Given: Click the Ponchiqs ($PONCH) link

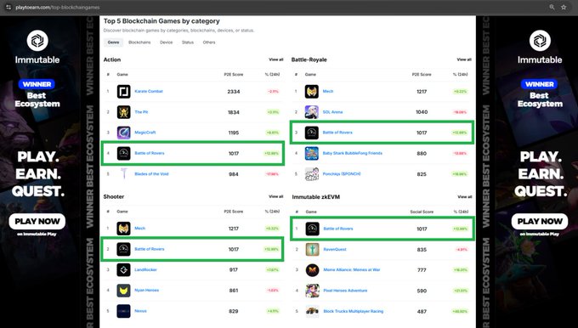Looking at the screenshot, I should click(x=342, y=174).
